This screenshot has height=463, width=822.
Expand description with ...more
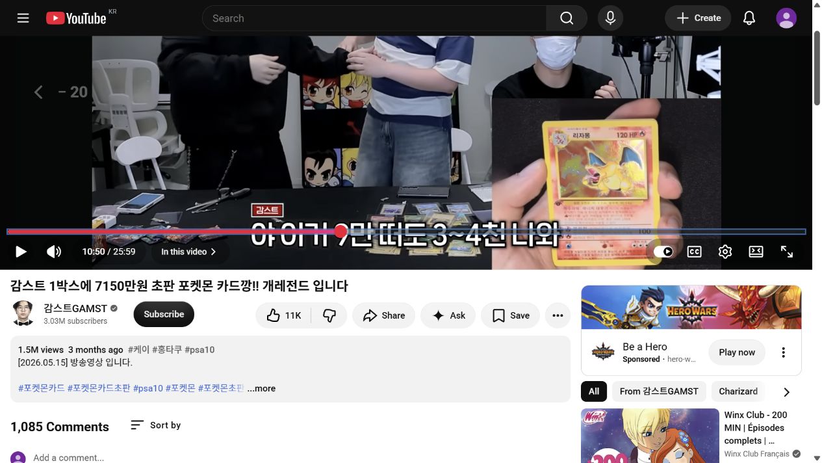(x=261, y=388)
